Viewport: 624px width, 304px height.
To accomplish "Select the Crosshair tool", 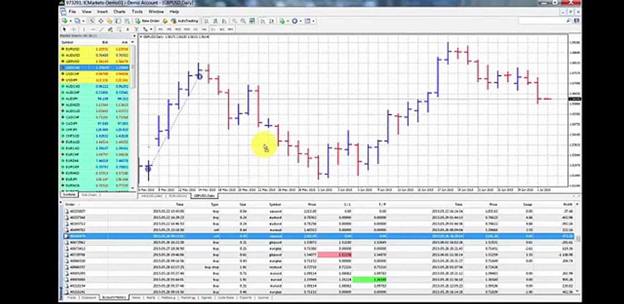I will (x=74, y=29).
